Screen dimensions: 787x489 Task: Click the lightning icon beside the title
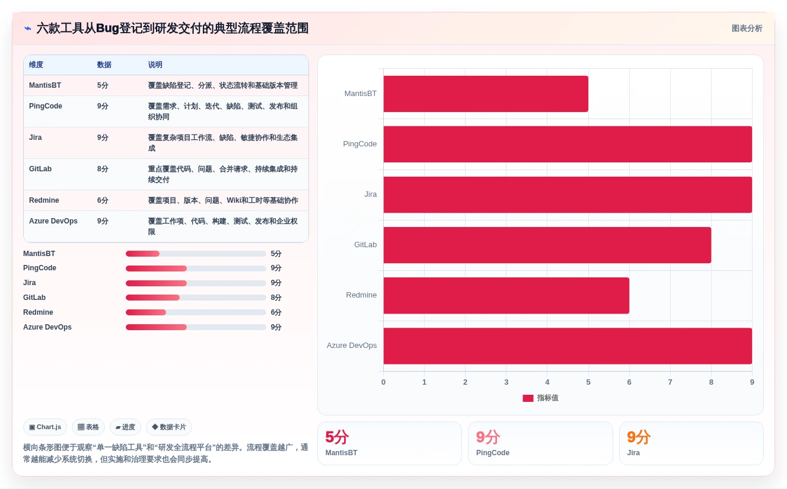coord(28,28)
